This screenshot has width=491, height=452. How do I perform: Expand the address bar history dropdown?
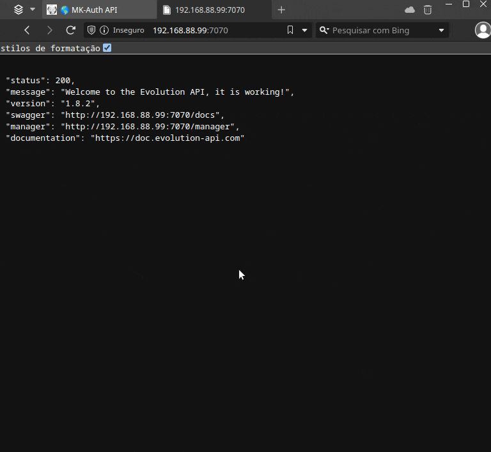[304, 30]
